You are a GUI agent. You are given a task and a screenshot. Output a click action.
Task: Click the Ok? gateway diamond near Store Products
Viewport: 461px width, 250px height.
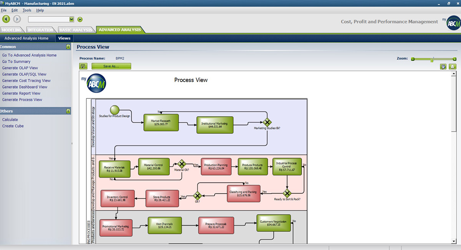(197, 196)
